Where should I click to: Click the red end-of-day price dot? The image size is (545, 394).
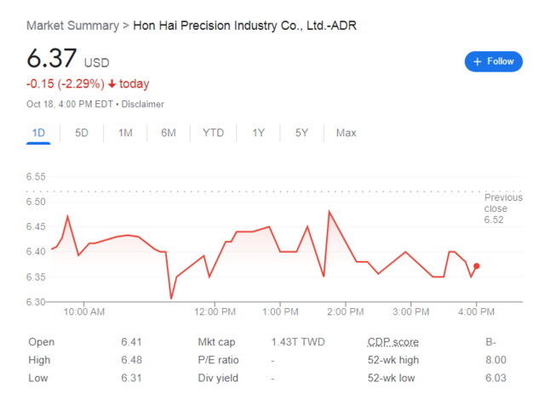tap(477, 266)
